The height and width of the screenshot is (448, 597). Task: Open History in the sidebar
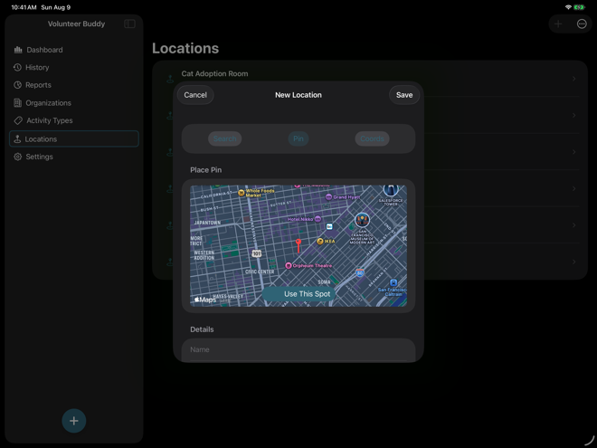[x=74, y=68]
